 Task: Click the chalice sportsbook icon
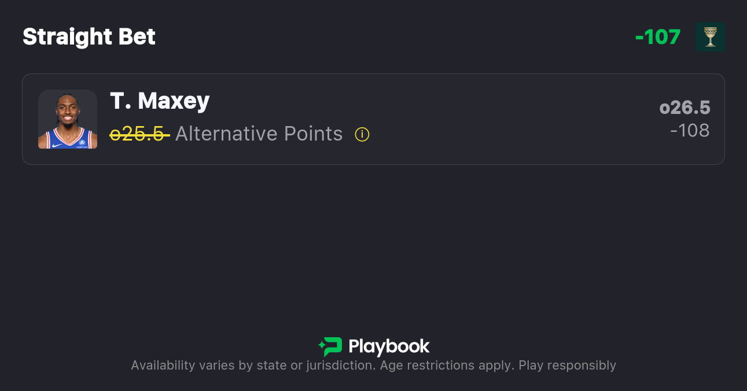pyautogui.click(x=710, y=37)
